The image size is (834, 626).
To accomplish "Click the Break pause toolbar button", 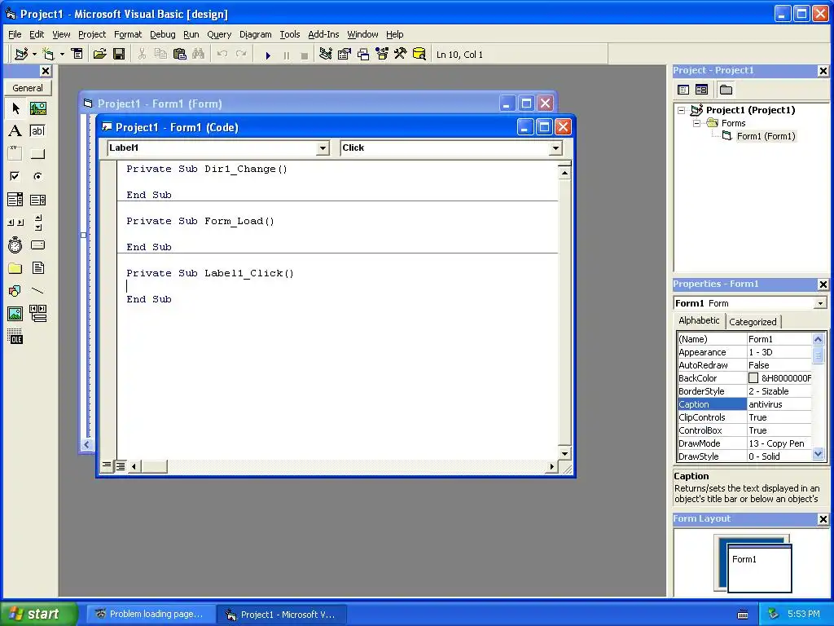I will pos(287,55).
